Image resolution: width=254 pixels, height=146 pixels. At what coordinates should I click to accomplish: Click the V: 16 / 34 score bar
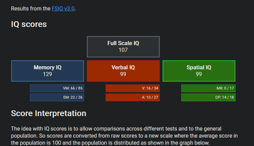click(x=133, y=88)
